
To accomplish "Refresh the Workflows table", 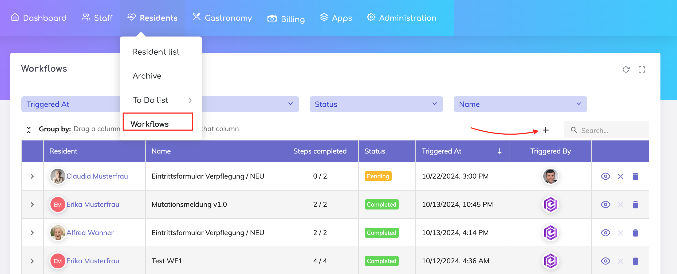I will [626, 70].
